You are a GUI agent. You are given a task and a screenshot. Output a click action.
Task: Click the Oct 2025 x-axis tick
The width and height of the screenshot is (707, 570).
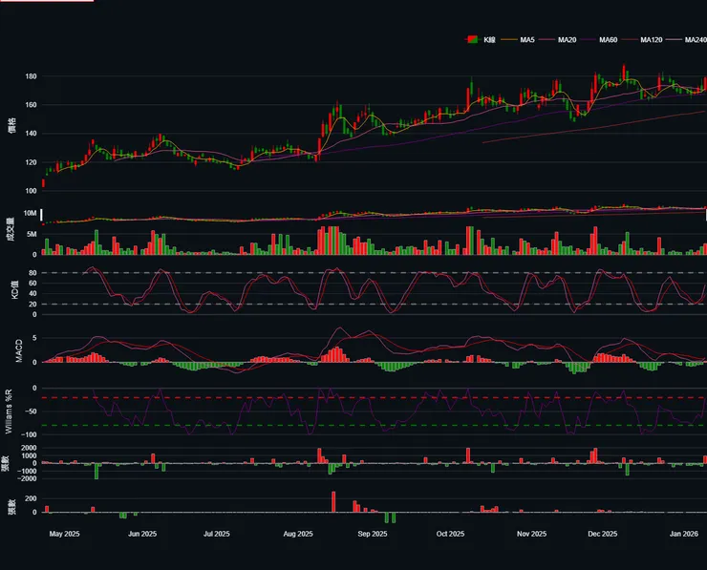(450, 534)
